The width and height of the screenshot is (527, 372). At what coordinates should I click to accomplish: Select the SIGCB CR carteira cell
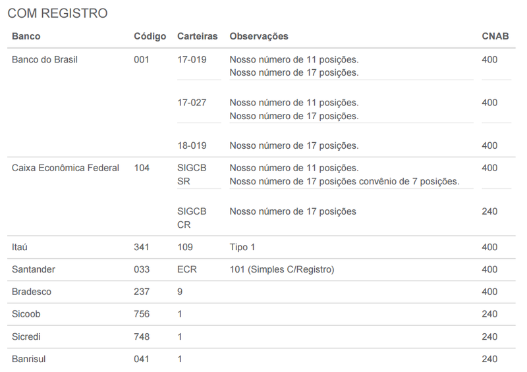pos(192,218)
